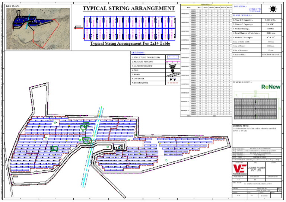Screen dimensions: 286x202
Task: Click the north arrow compass symbol
Action: [x=273, y=9]
